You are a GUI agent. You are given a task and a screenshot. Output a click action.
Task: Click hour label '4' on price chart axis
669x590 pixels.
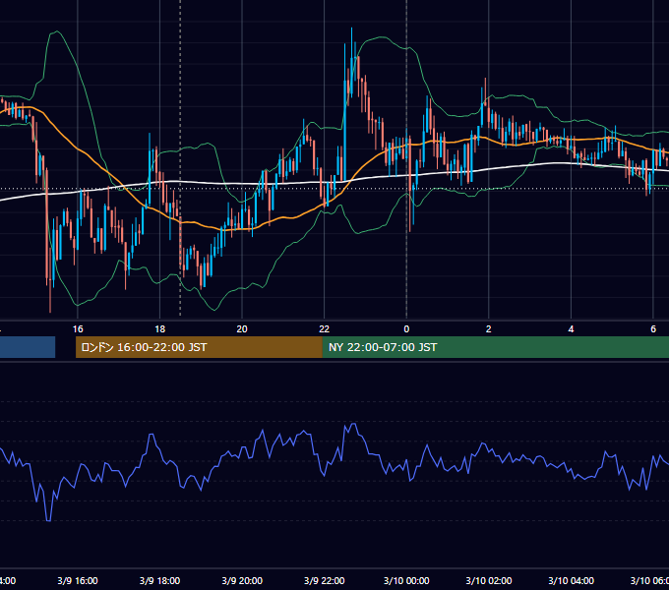pyautogui.click(x=571, y=329)
